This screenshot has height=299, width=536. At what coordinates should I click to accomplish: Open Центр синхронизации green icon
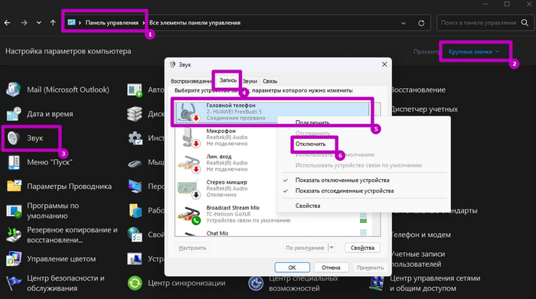(x=135, y=283)
